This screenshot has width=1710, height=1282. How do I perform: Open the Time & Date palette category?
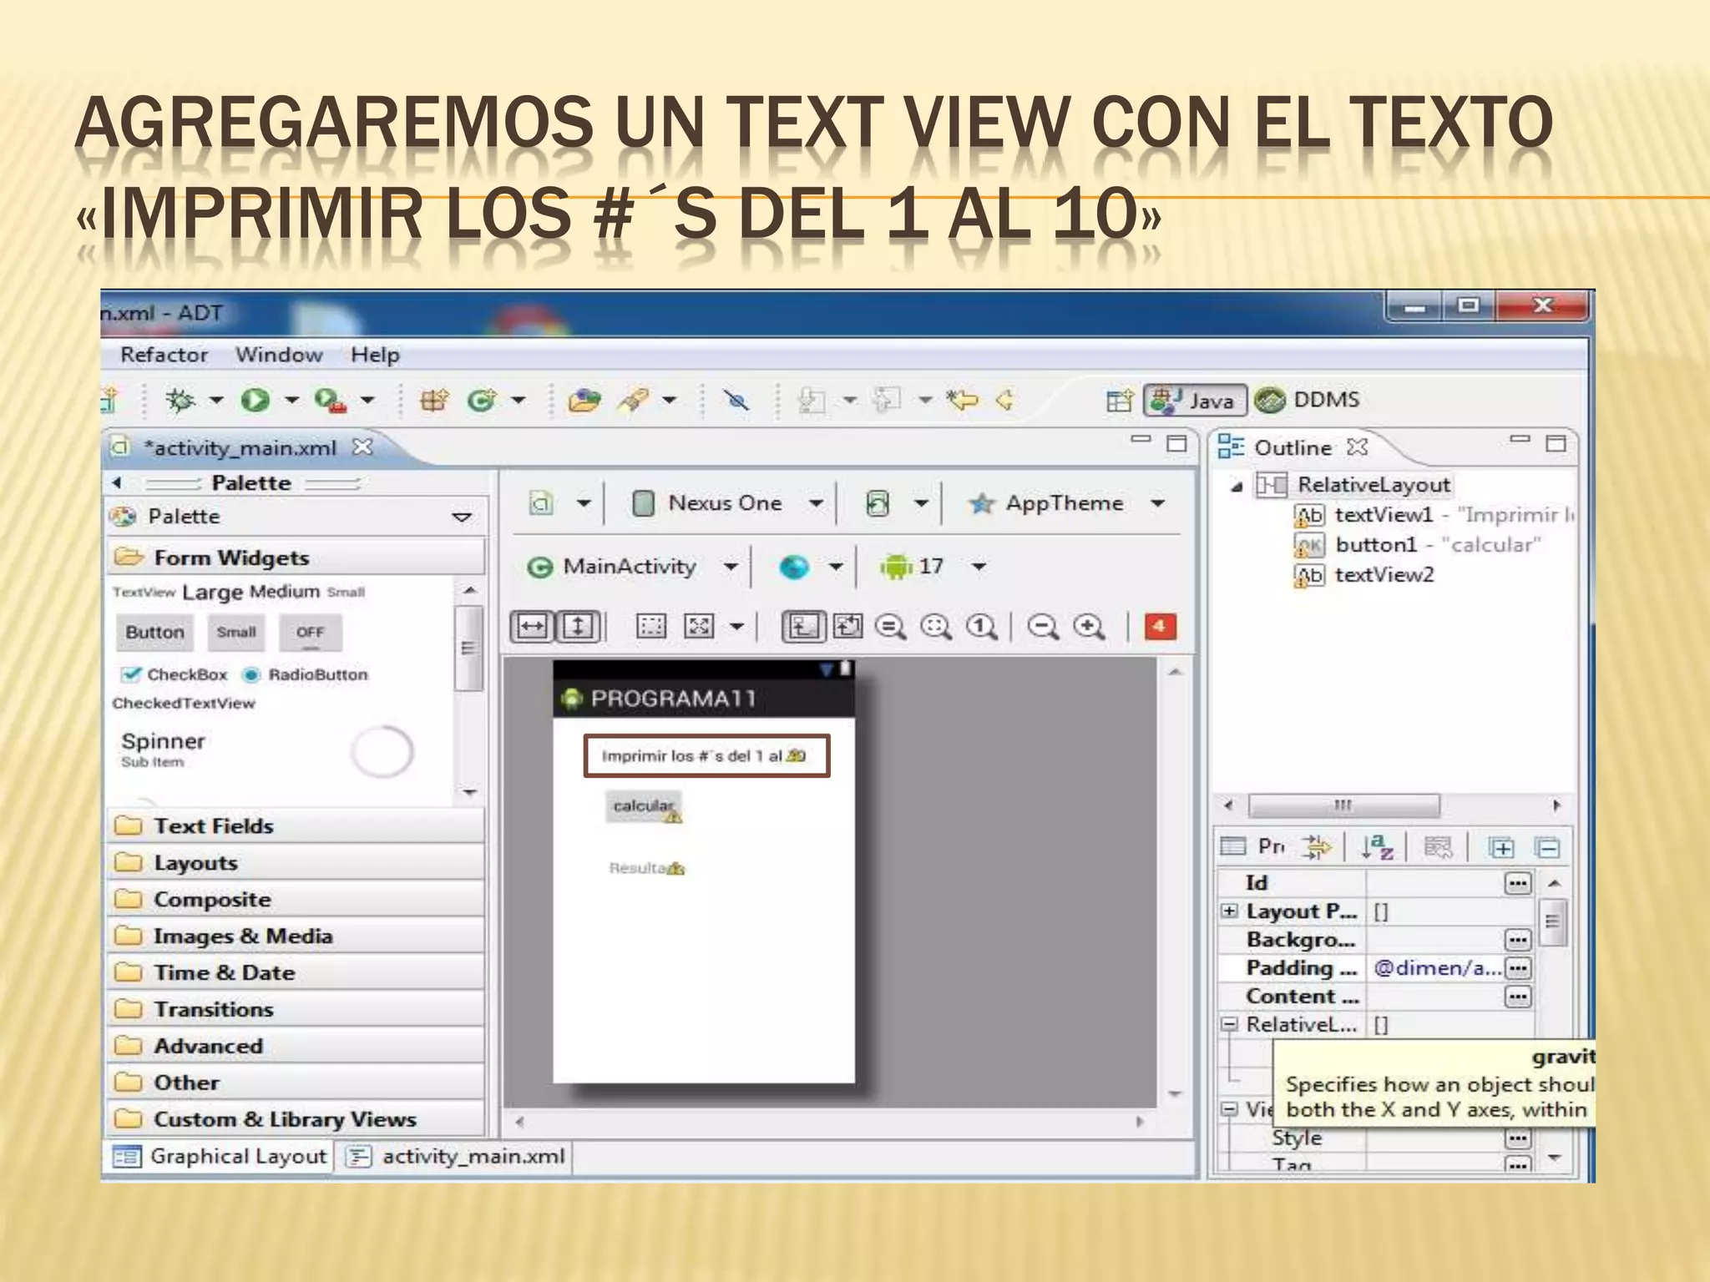pos(296,973)
